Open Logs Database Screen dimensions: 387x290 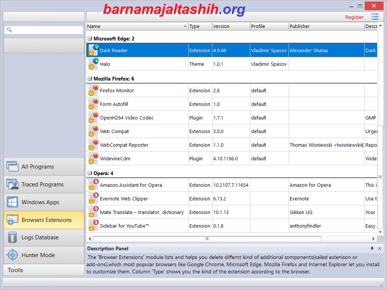(x=44, y=237)
